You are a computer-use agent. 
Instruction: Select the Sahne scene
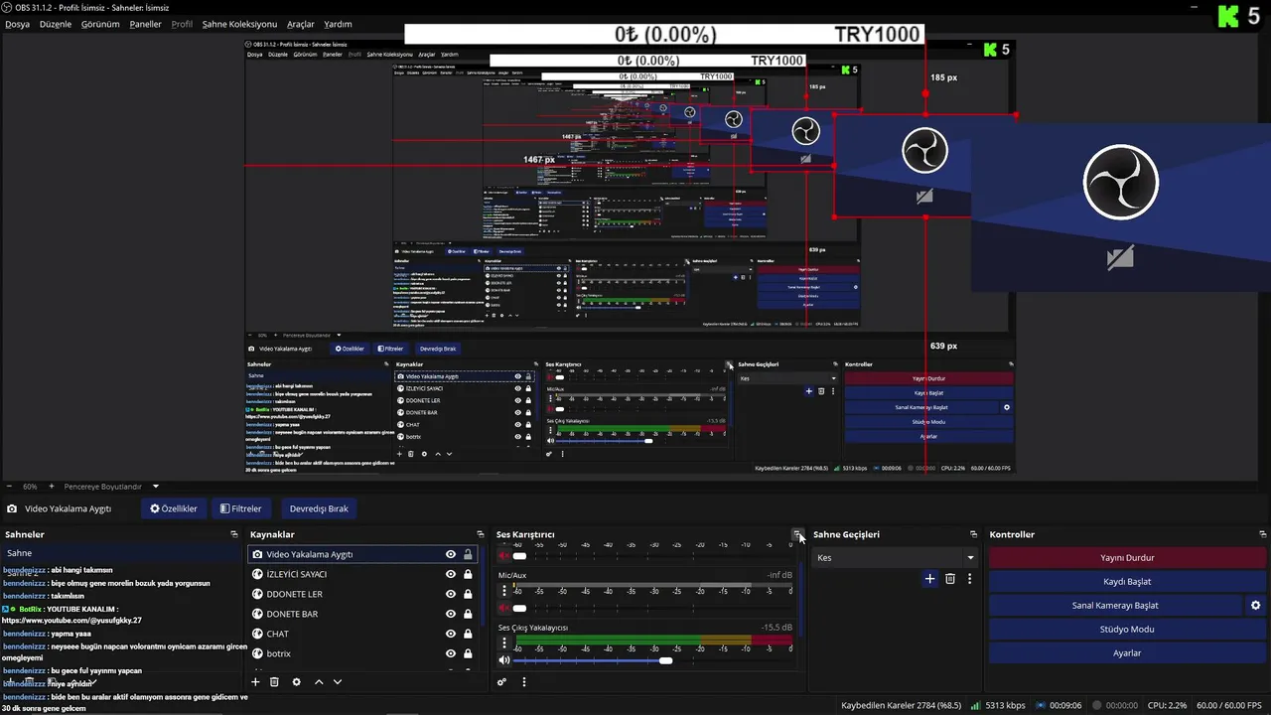[x=120, y=553]
